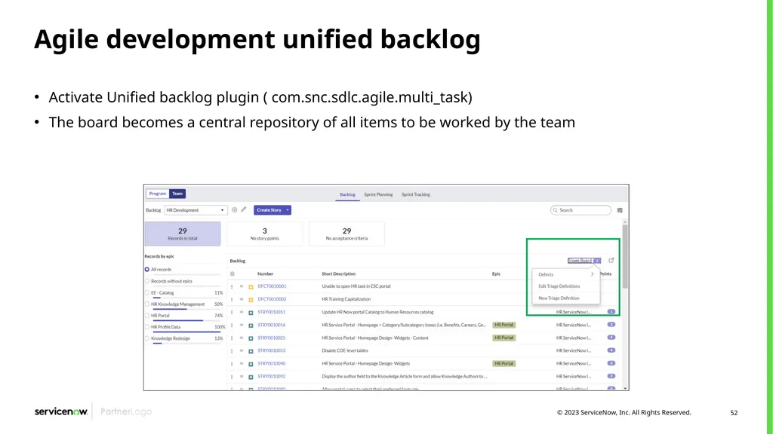
Task: Open record link DFCT0010002
Action: click(x=272, y=299)
